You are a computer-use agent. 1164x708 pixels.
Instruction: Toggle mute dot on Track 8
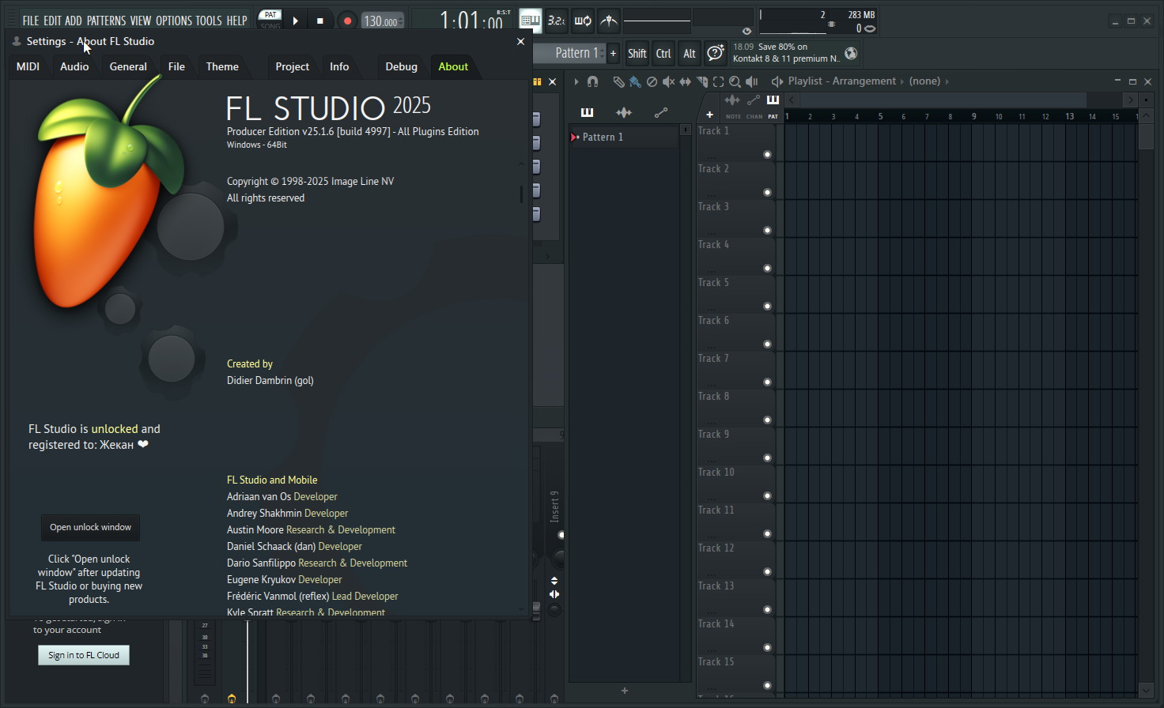(x=767, y=420)
